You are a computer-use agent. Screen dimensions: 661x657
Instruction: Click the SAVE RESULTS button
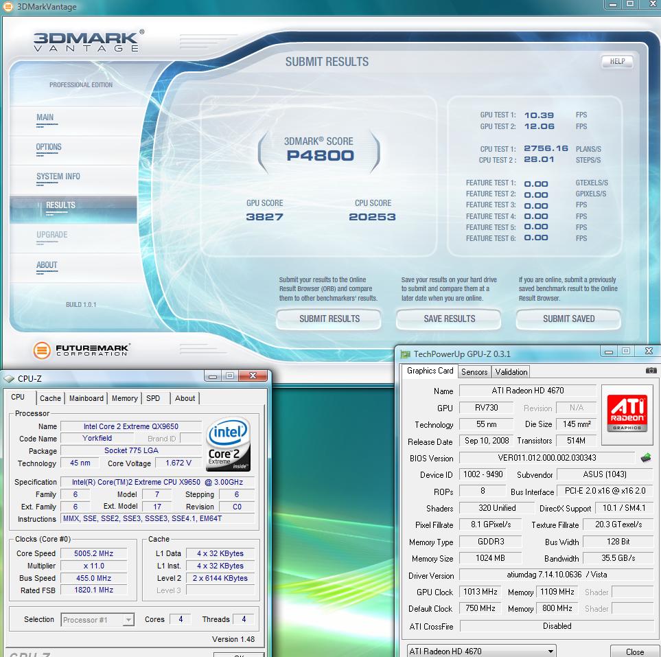click(449, 319)
